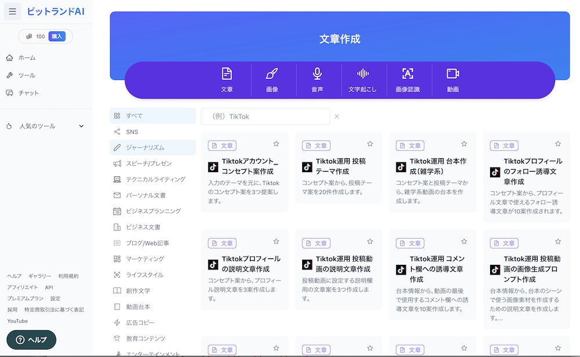Select the 広告コピー category

click(x=153, y=323)
